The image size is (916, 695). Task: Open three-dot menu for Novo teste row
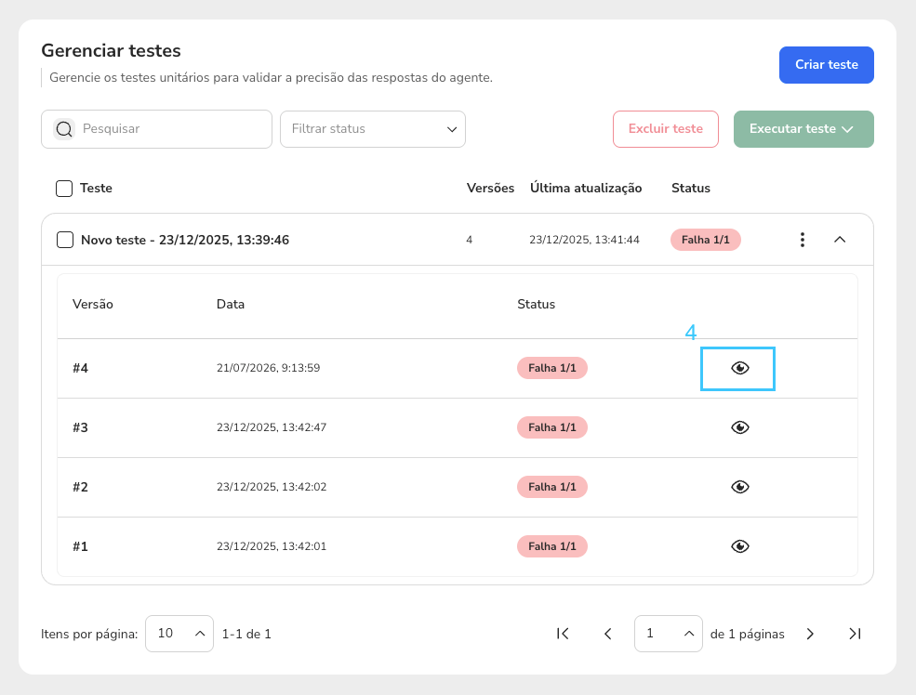[x=803, y=240]
